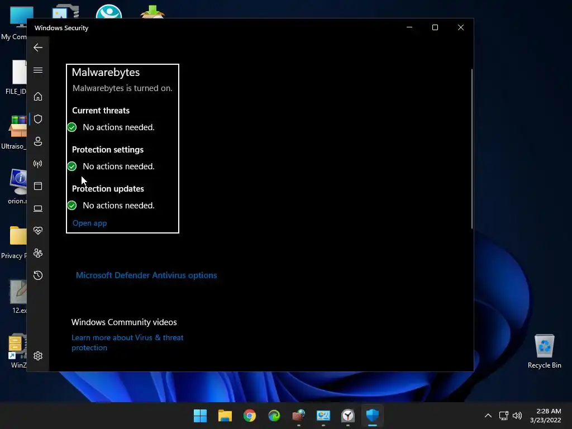Launch Microsoft Edge from taskbar

[x=274, y=416]
